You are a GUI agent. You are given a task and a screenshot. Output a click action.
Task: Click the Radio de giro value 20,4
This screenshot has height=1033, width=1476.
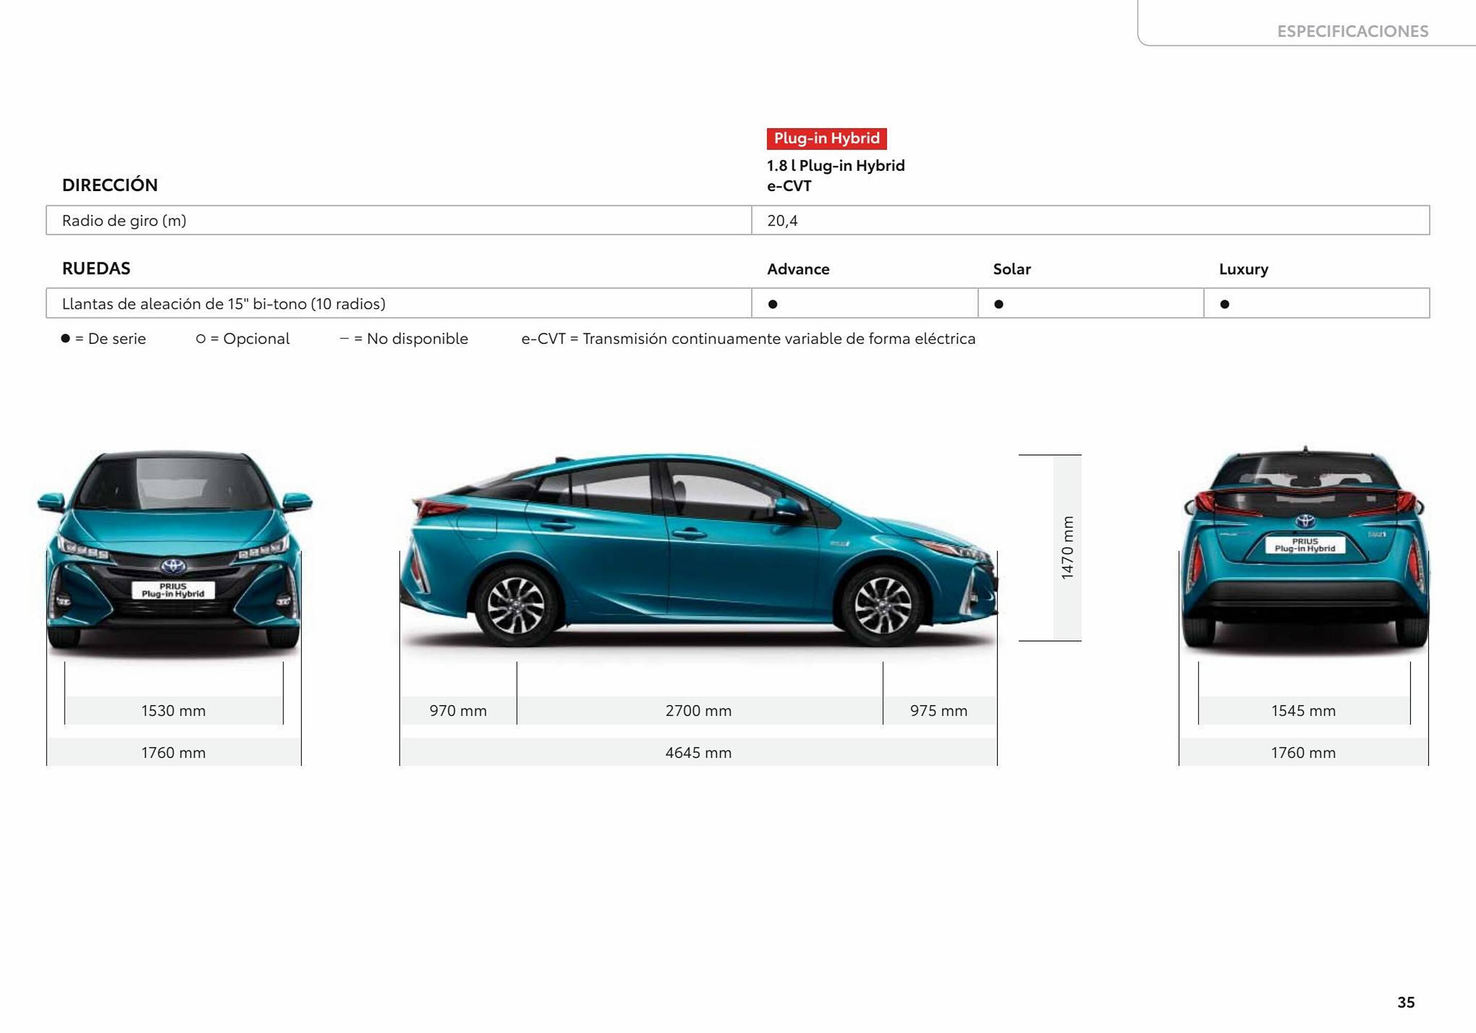click(x=782, y=221)
